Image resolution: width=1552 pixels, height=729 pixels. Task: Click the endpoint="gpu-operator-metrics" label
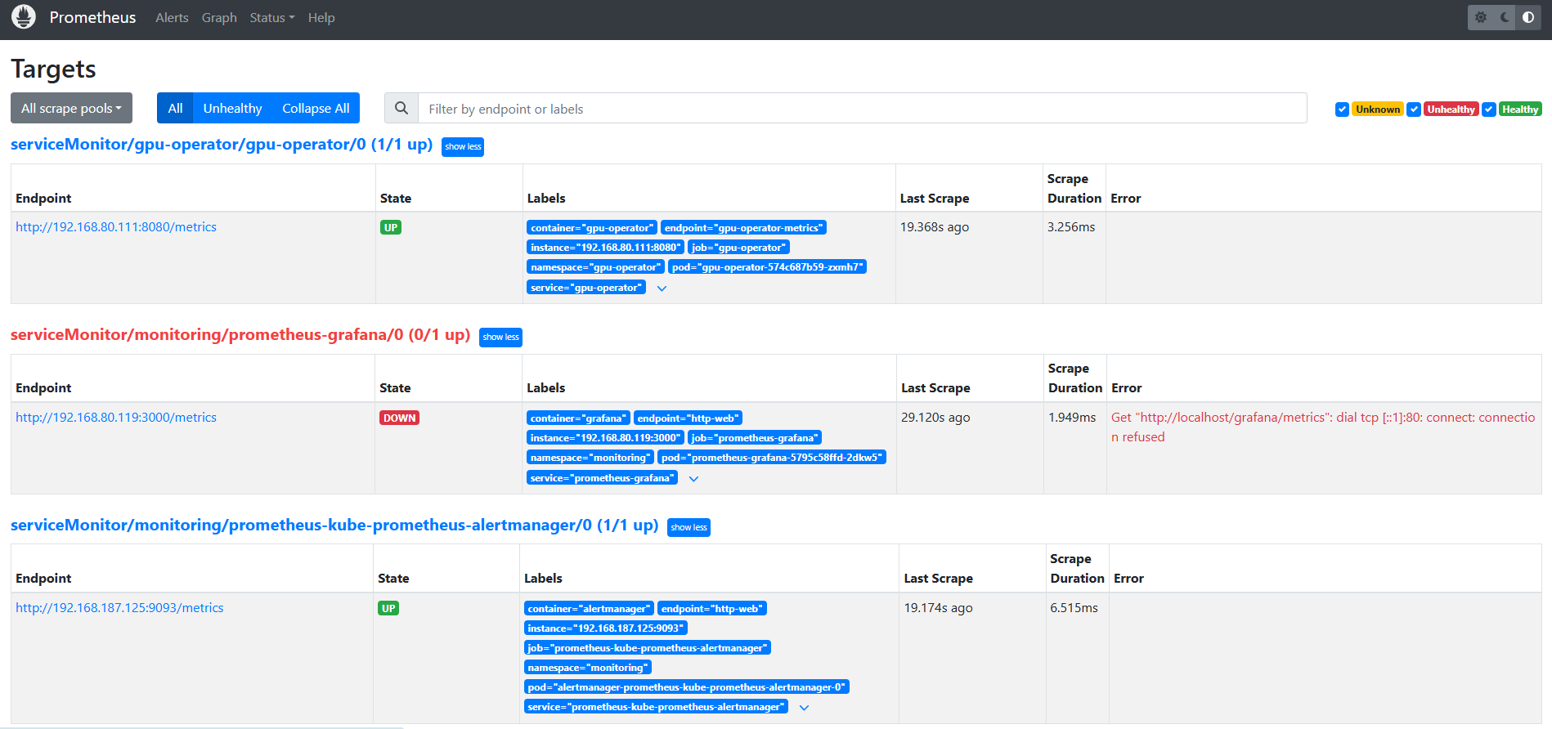coord(743,228)
